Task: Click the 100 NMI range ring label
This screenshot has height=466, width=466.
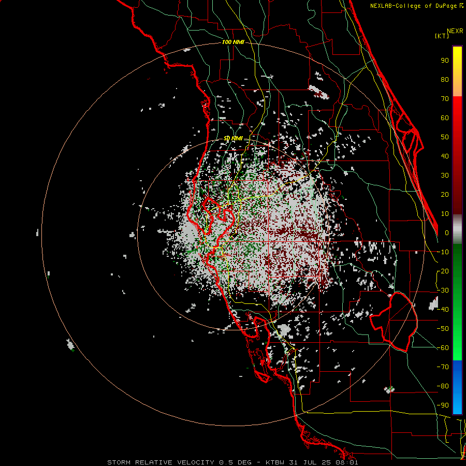Action: tap(233, 42)
